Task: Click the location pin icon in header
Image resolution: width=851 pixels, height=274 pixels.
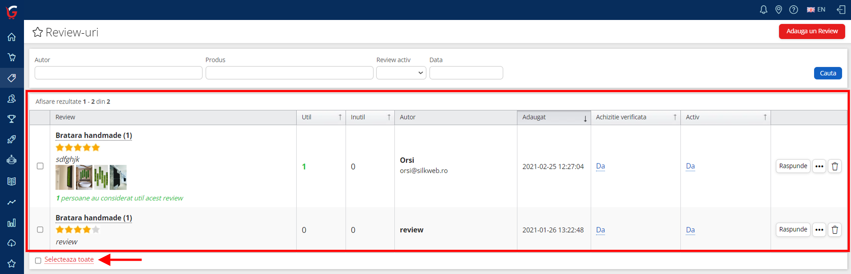Action: [779, 10]
